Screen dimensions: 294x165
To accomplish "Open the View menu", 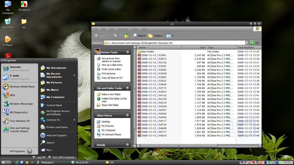I will pyautogui.click(x=111, y=29).
